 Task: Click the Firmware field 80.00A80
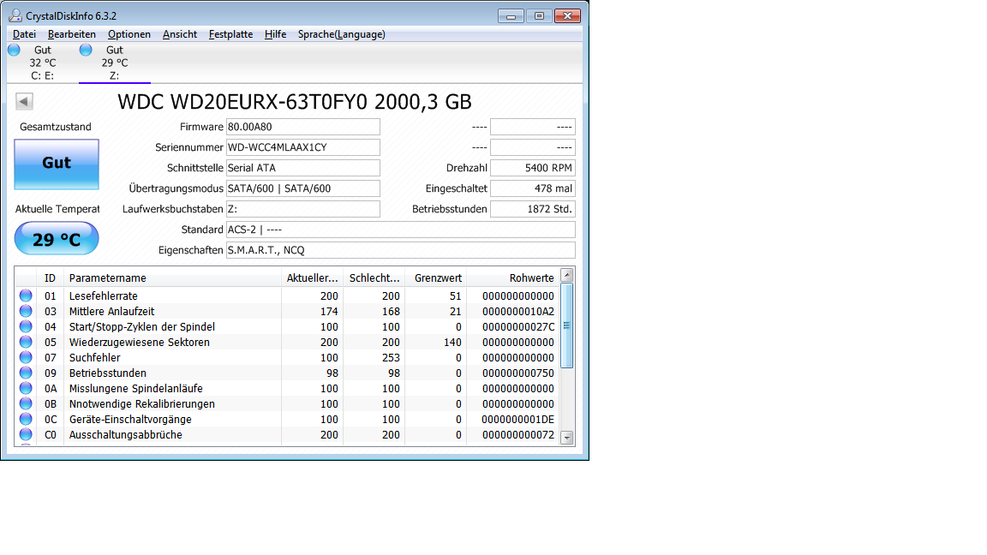[302, 127]
